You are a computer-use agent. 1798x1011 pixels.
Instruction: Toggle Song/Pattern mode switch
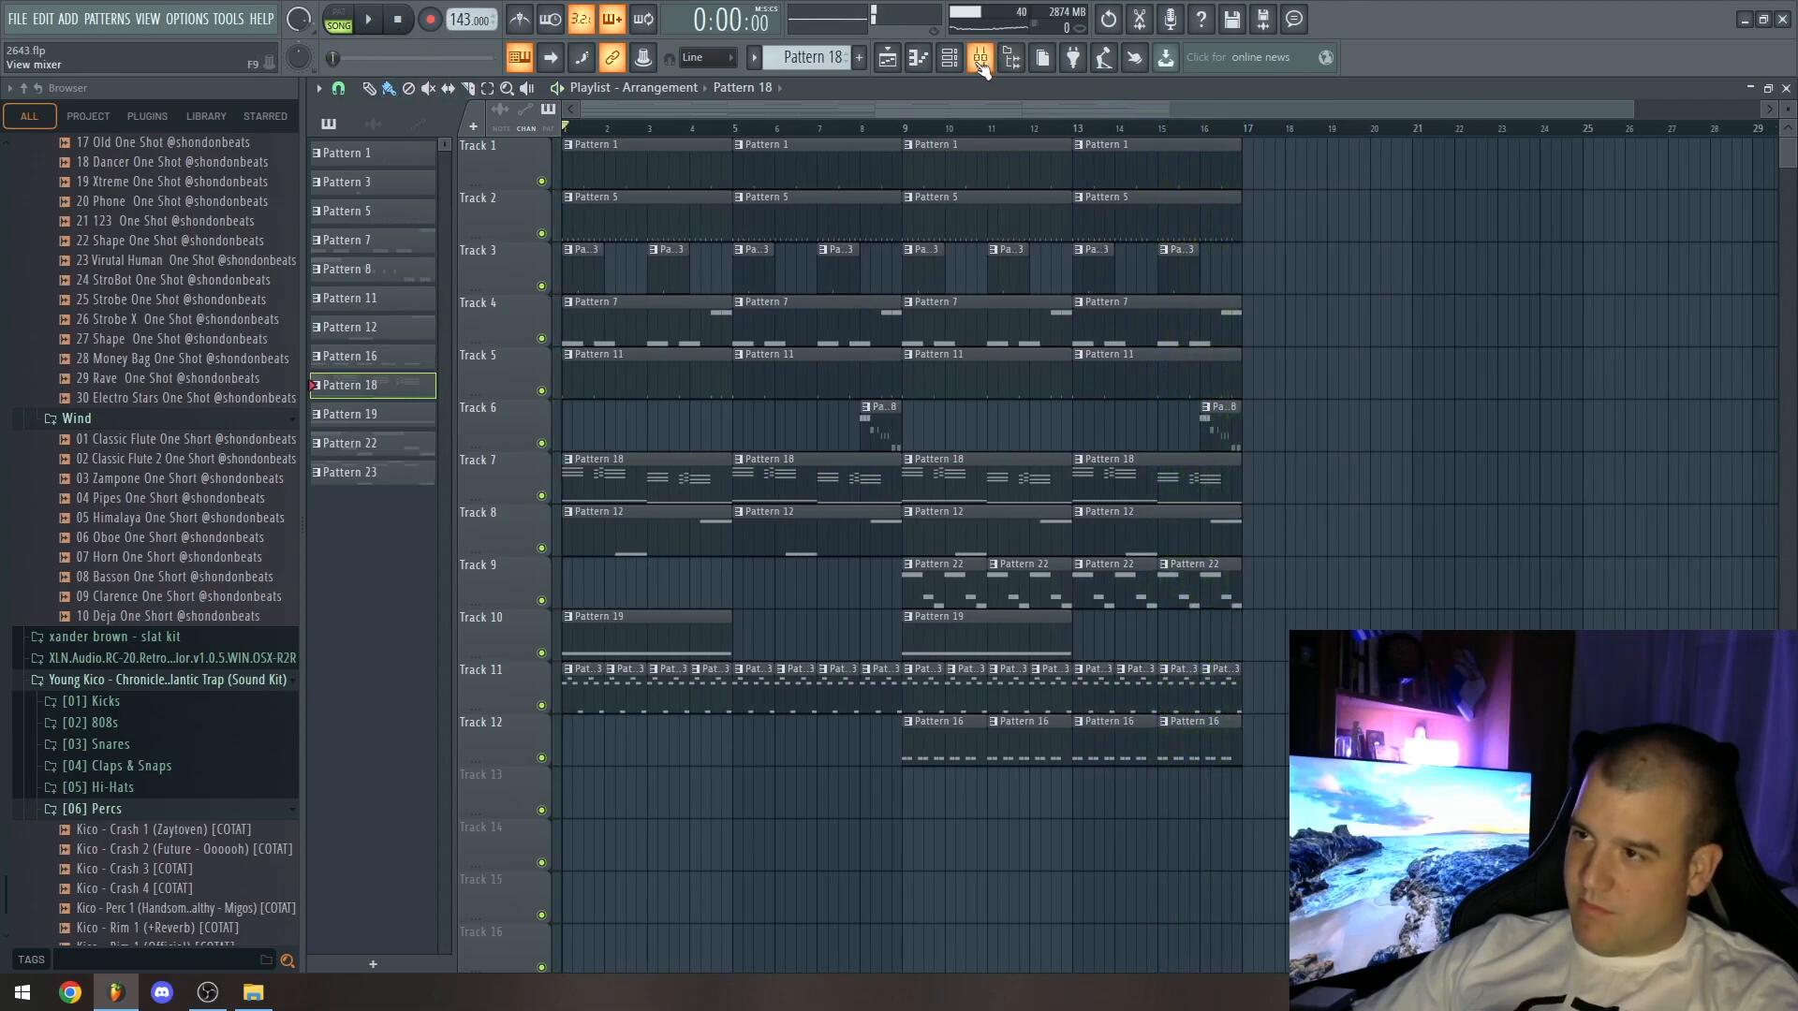[x=338, y=20]
